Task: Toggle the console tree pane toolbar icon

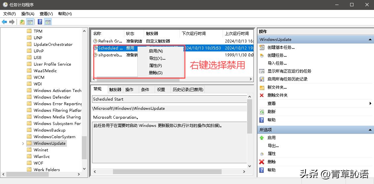Action: click(x=30, y=22)
